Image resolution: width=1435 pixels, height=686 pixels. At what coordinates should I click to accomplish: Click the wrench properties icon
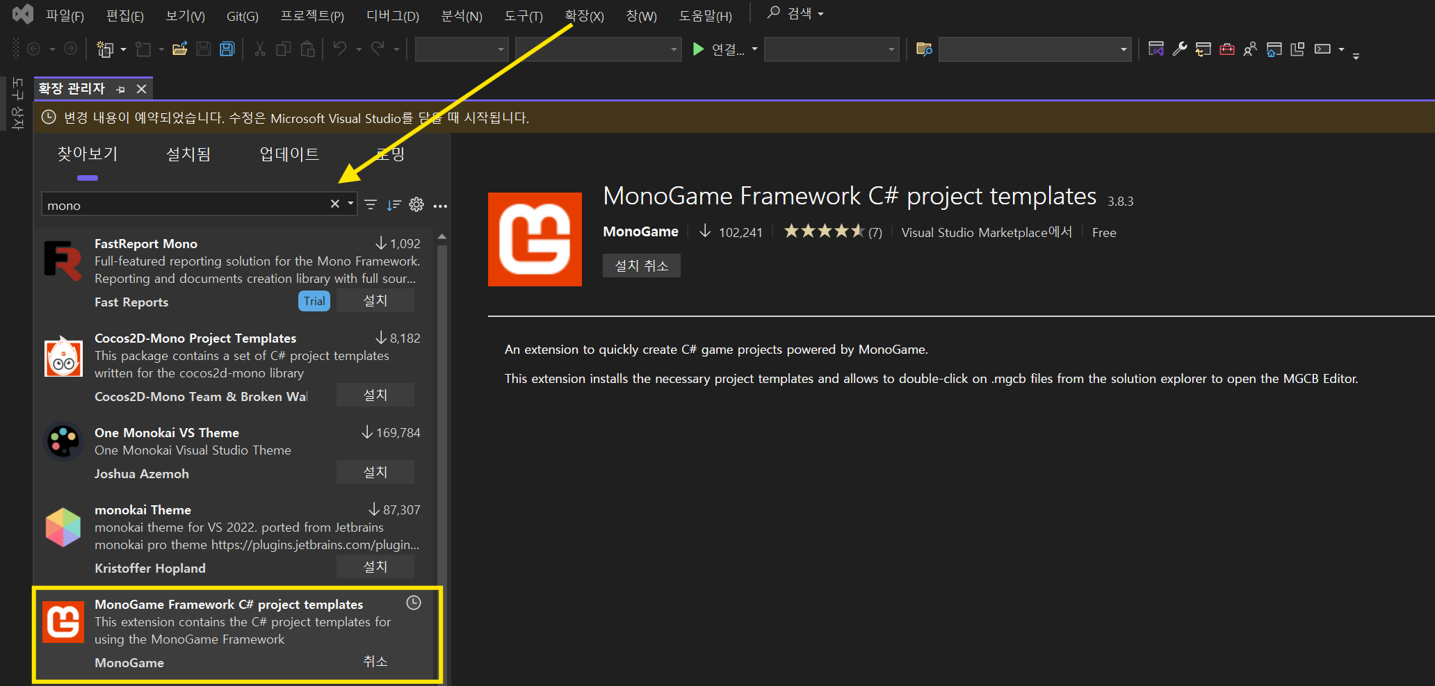click(x=1180, y=49)
